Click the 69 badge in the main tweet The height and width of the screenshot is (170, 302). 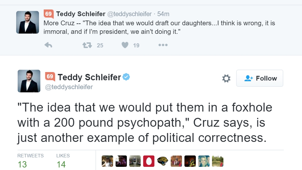(50, 76)
